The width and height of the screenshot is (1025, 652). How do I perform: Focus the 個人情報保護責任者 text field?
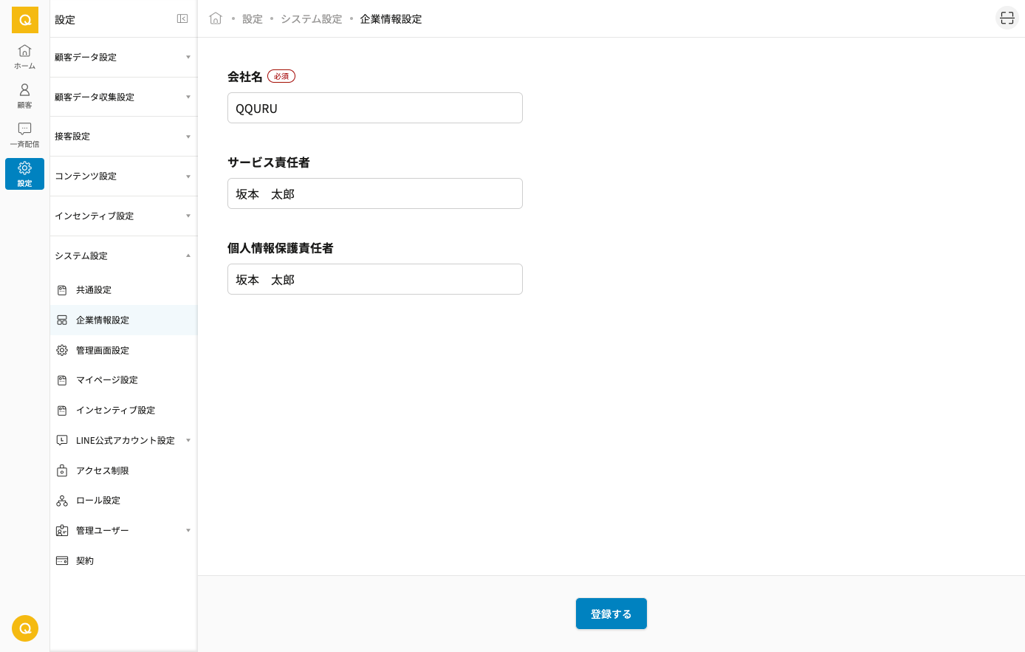(x=374, y=280)
